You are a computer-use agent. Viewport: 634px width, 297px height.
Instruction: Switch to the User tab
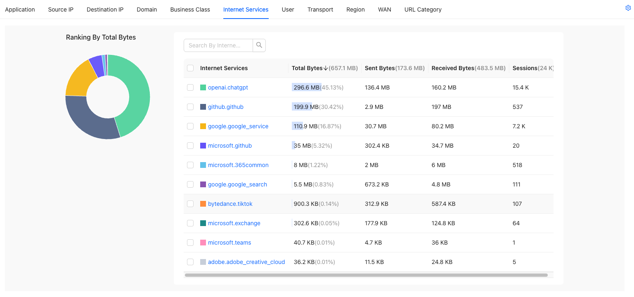coord(288,9)
